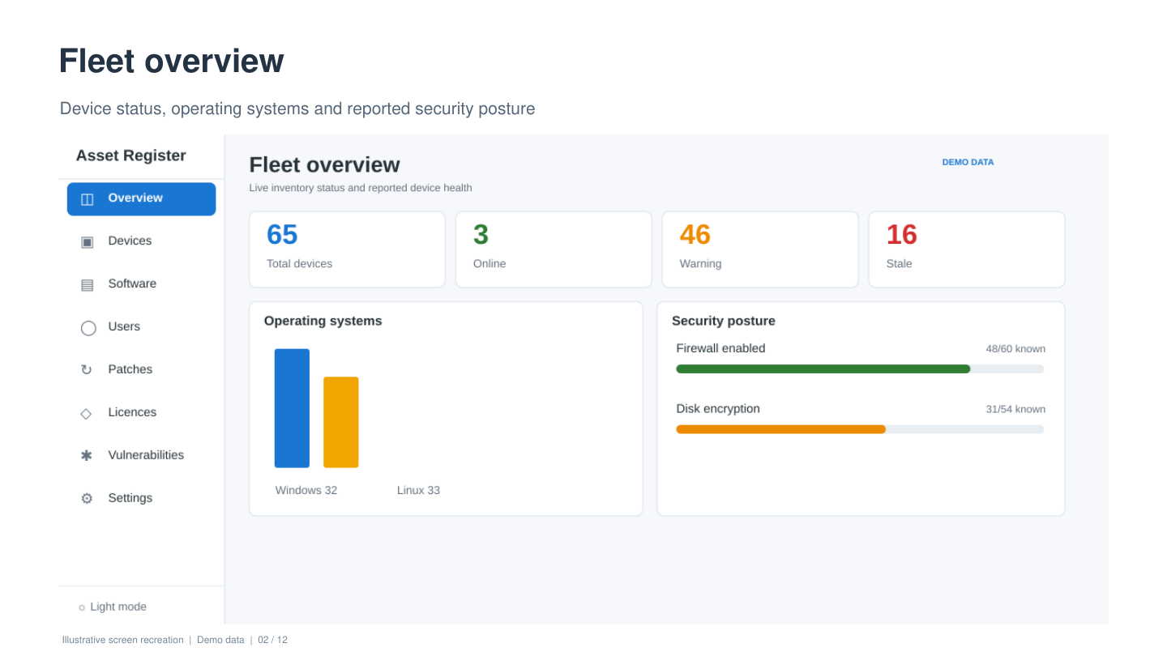Click the Licences diamond icon
The height and width of the screenshot is (656, 1167).
(87, 413)
